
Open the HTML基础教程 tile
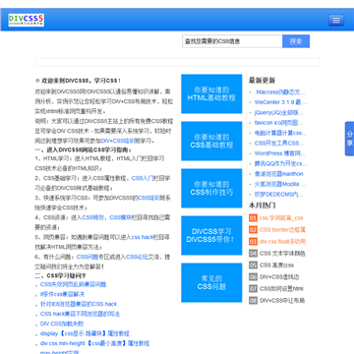click(211, 93)
